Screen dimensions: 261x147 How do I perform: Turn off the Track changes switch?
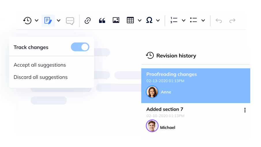[x=80, y=47]
